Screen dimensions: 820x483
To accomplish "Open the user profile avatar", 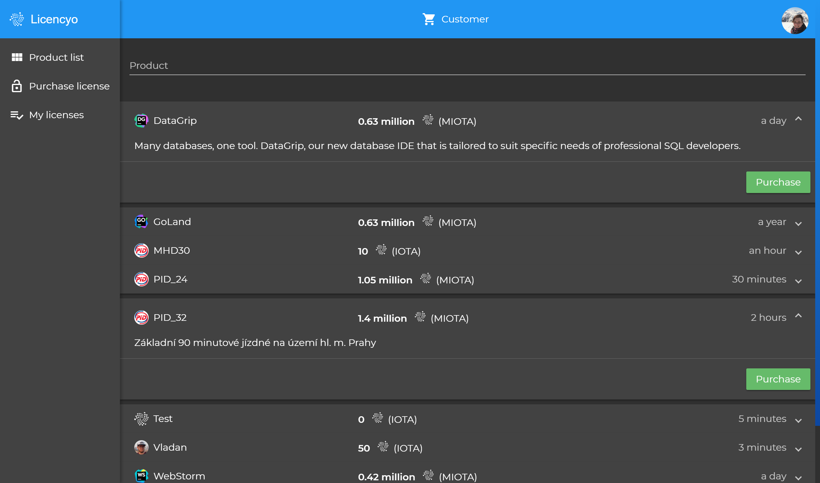I will 795,20.
